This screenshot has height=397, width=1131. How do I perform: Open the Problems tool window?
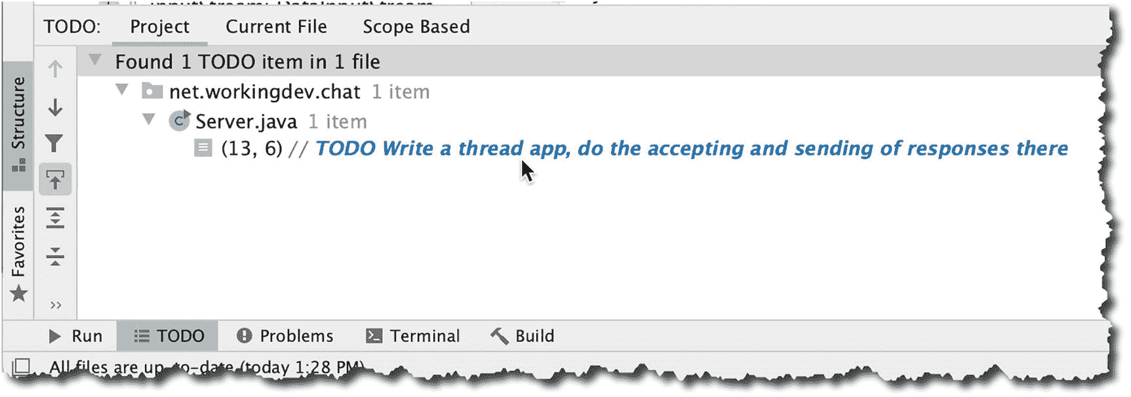tap(285, 336)
